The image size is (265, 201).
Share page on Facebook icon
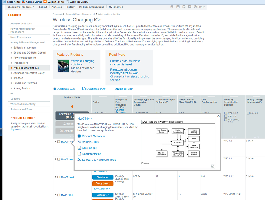click(x=190, y=7)
